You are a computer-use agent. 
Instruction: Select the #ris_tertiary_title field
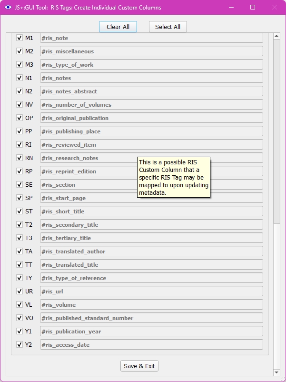151,238
